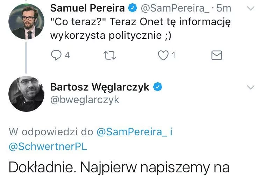Open @SchwertnerPL mention in reply line

[48, 147]
